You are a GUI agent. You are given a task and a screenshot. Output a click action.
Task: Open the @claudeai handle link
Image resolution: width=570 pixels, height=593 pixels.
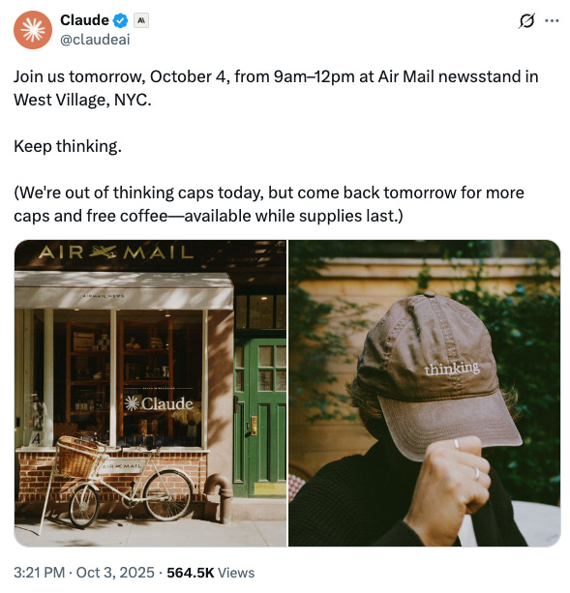pyautogui.click(x=95, y=40)
